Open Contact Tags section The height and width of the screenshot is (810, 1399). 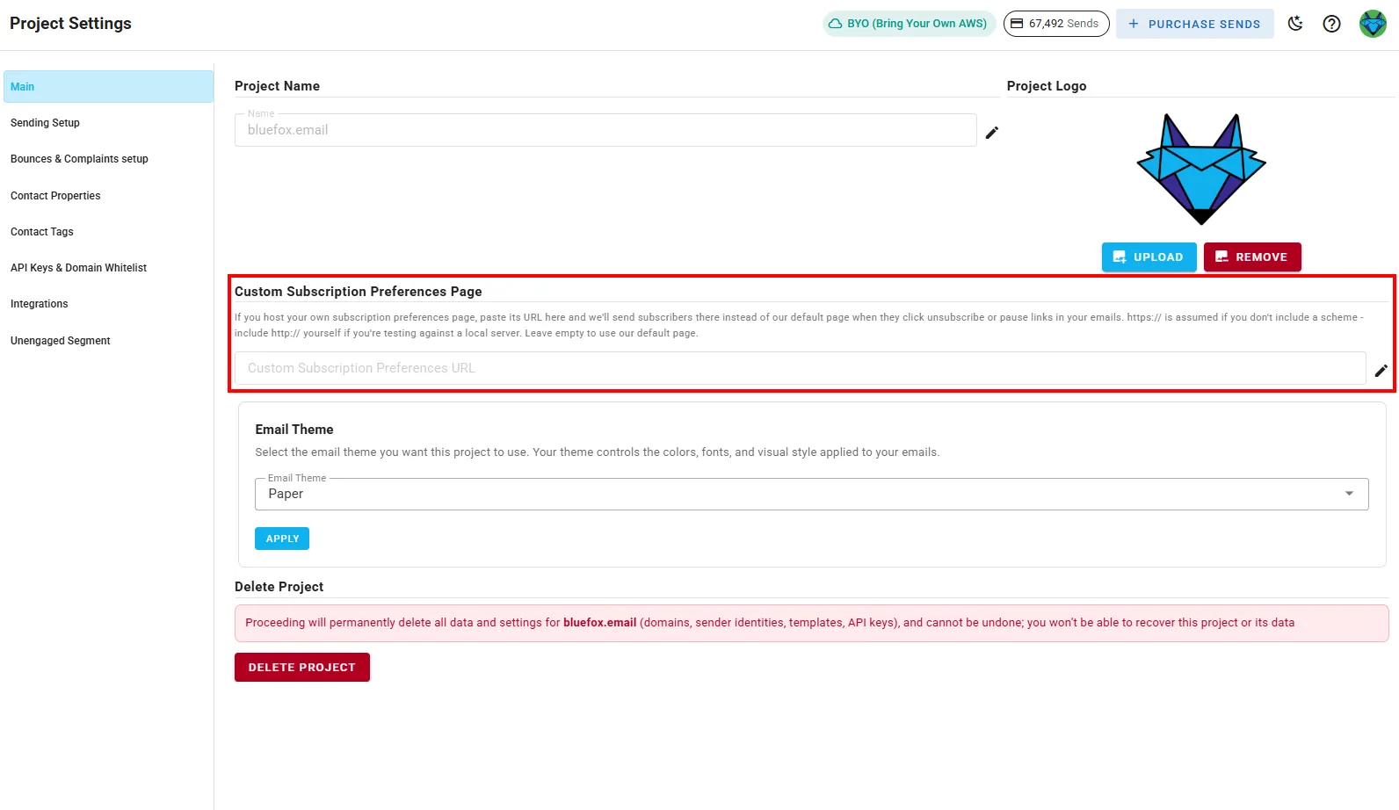tap(108, 232)
